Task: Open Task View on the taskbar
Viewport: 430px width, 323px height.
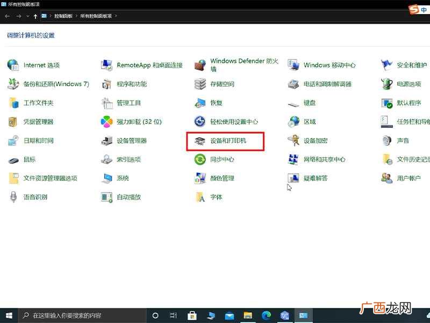Action: (173, 315)
